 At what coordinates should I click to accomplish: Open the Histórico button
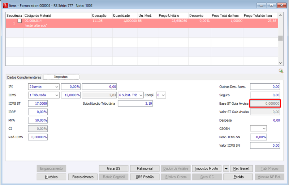(51, 177)
